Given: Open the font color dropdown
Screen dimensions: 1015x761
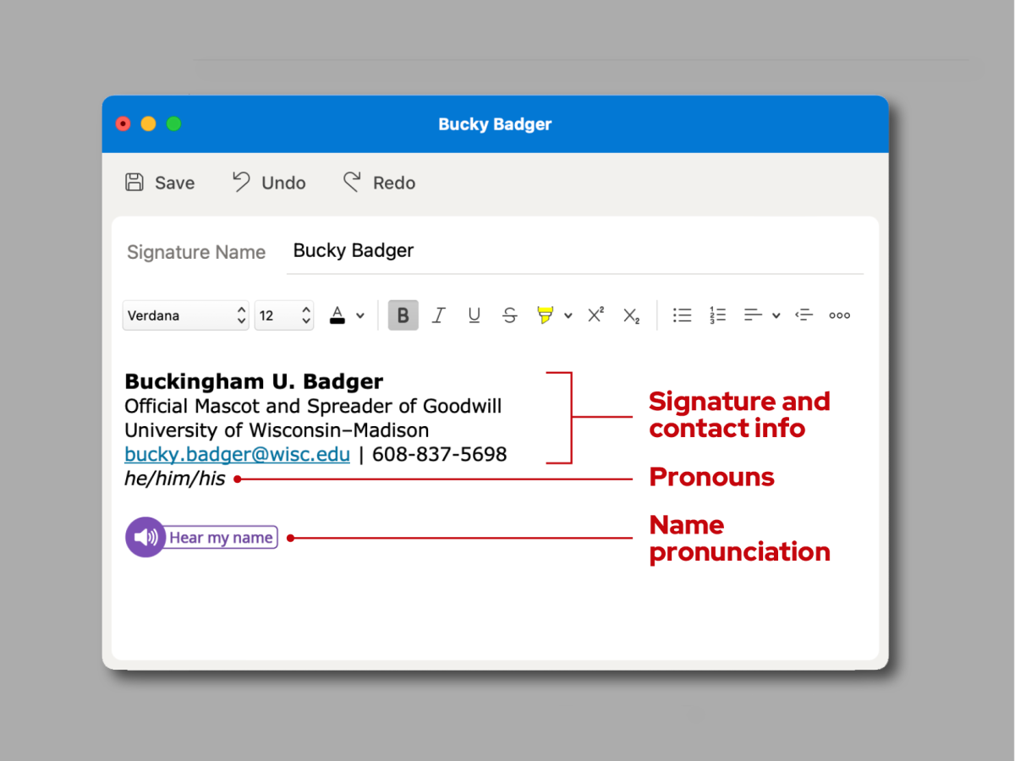Looking at the screenshot, I should (346, 315).
